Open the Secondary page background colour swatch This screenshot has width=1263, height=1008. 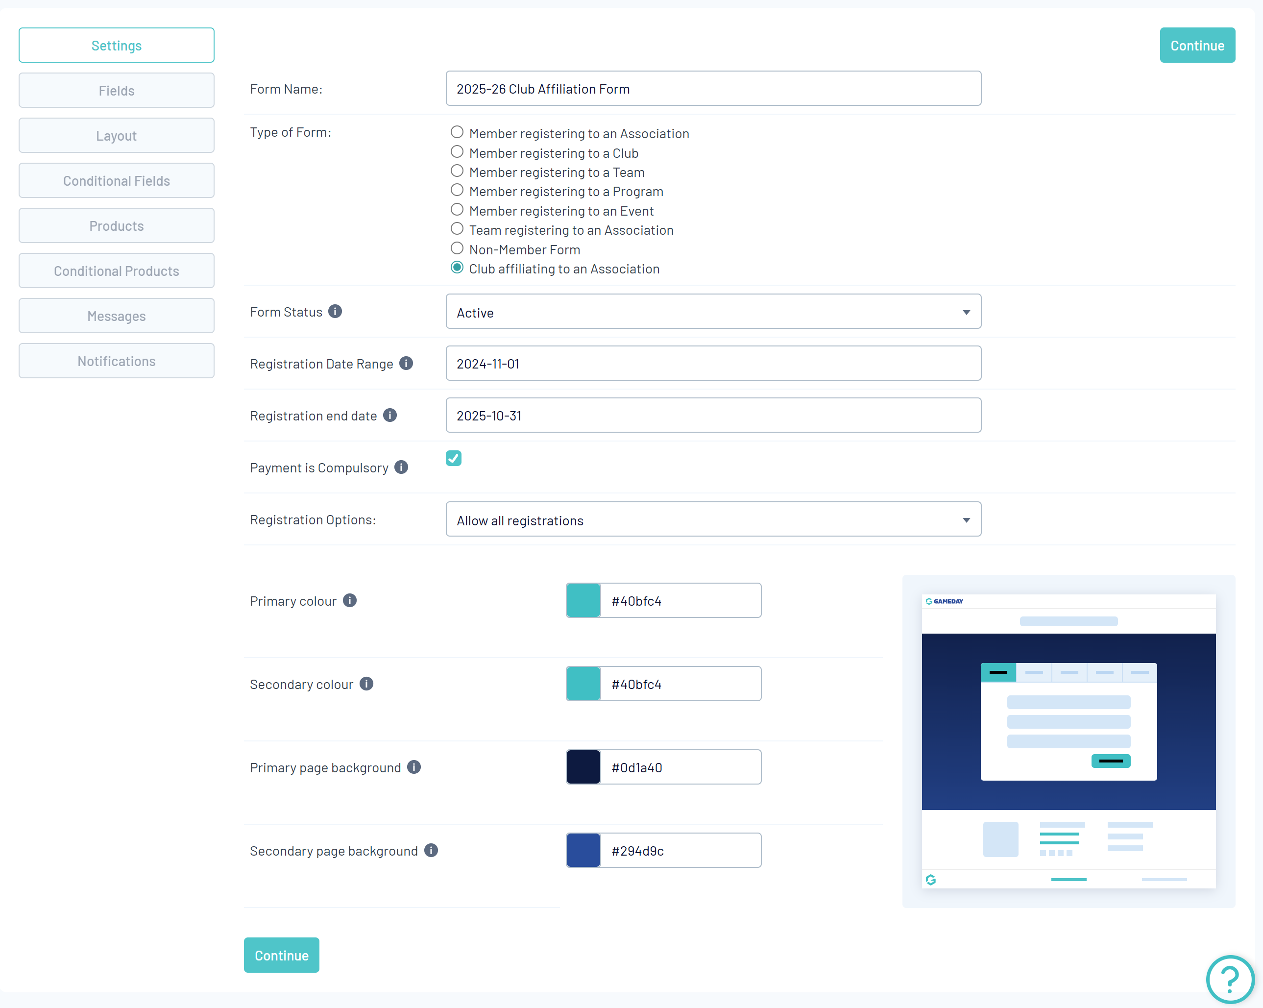(583, 850)
